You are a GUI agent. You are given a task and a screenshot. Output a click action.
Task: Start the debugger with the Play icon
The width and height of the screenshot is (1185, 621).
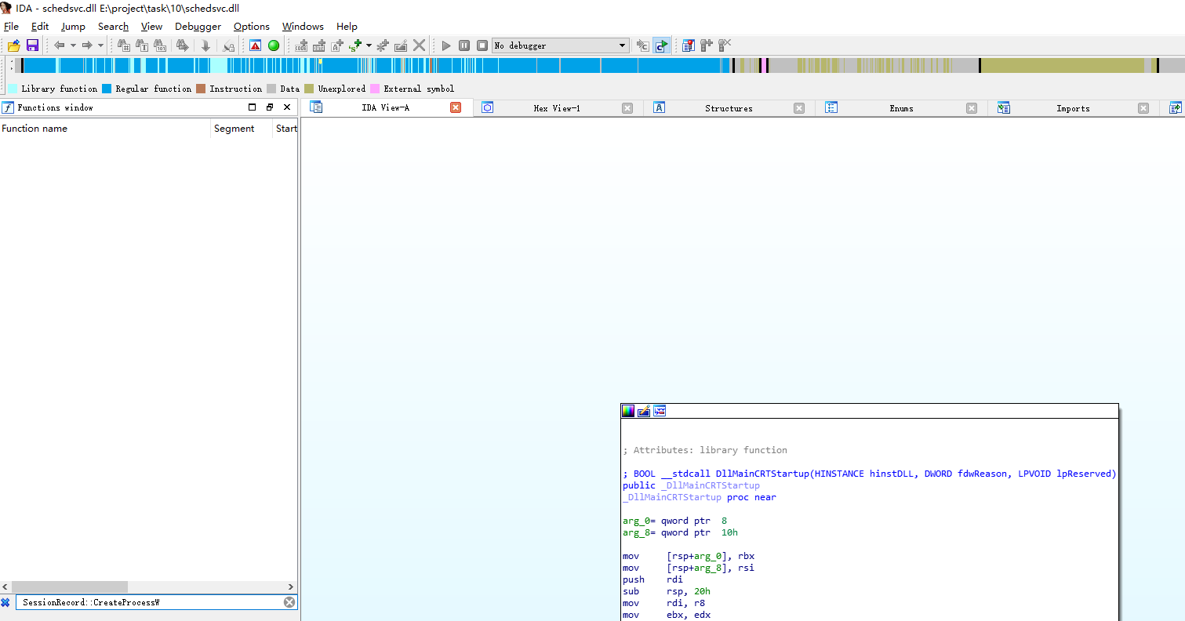pos(445,45)
